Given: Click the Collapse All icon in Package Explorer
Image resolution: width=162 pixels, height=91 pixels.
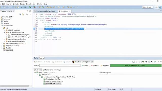Looking at the screenshot, I should [x=20, y=14].
